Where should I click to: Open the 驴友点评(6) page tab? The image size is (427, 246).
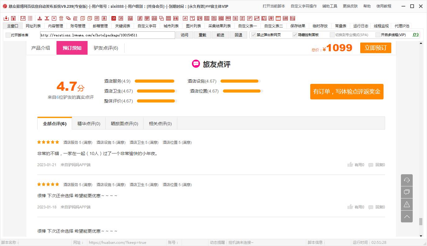click(106, 48)
